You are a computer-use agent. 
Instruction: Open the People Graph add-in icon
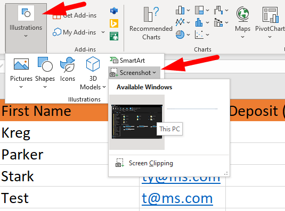point(114,36)
